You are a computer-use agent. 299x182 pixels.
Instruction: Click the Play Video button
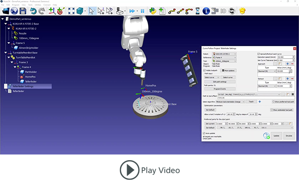pos(150,170)
